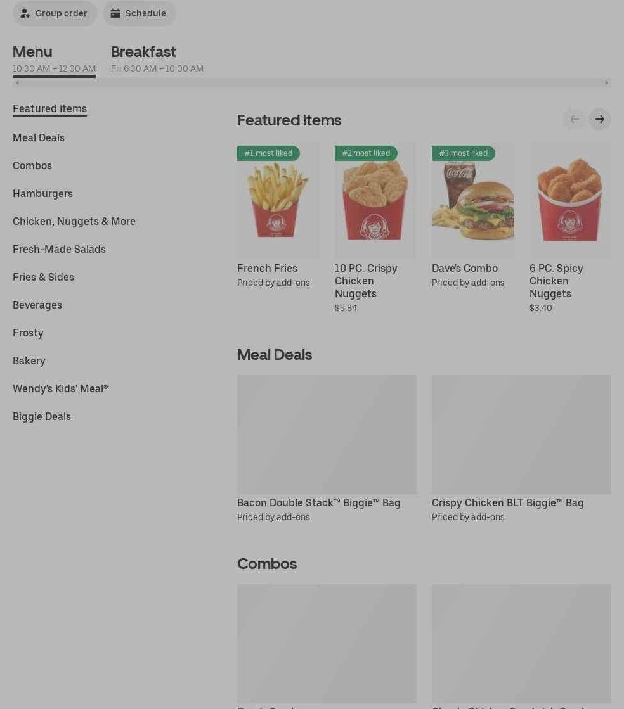The image size is (624, 709).
Task: Show next featured items with right arrow
Action: coord(599,119)
